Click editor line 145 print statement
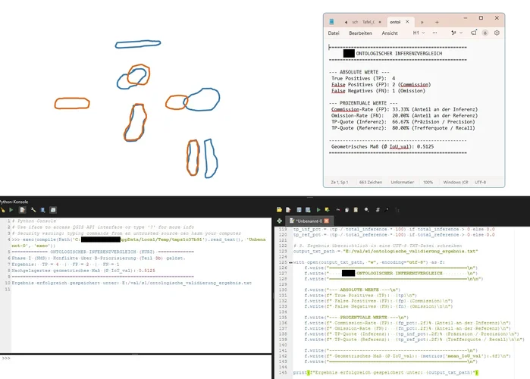This screenshot has width=530, height=379. (386, 373)
